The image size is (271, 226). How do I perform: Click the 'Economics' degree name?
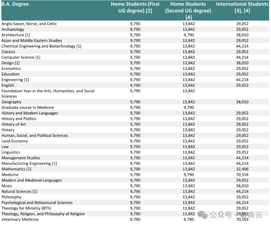click(x=11, y=69)
